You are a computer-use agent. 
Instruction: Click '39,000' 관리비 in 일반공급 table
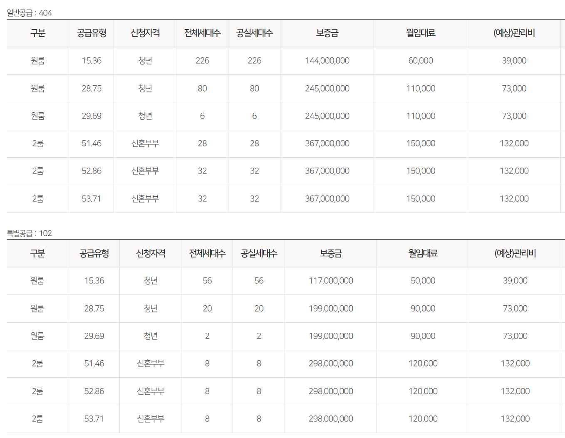(514, 61)
